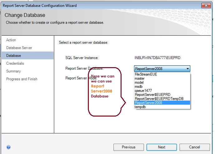Click the INBLRWIN7DBA777\EUEPRD instance value

point(157,58)
